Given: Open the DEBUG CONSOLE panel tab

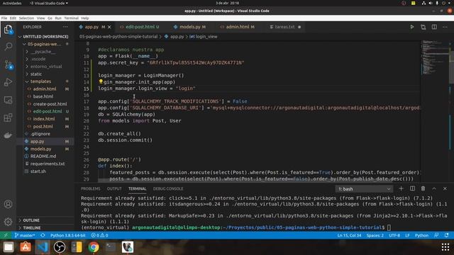Looking at the screenshot, I should click(x=168, y=188).
